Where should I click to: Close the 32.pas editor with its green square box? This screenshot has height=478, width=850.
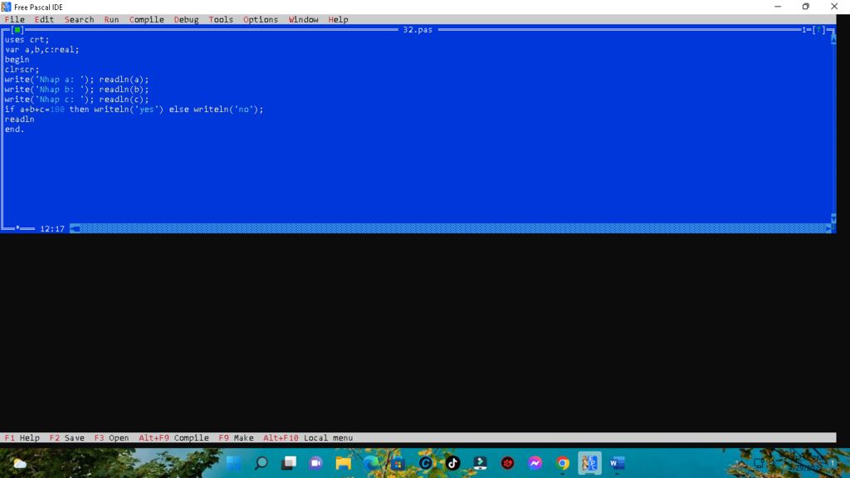[x=17, y=30]
